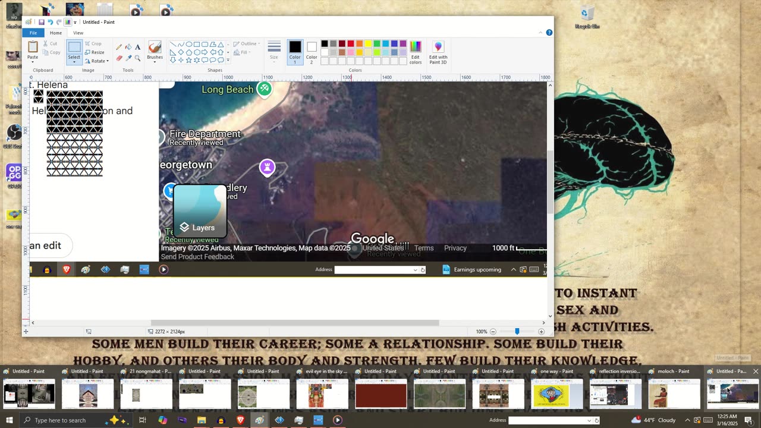Click Edit with Paint 3D button
761x428 pixels.
[x=438, y=52]
